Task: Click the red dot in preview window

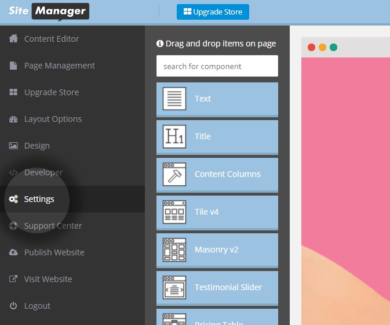Action: click(x=311, y=48)
